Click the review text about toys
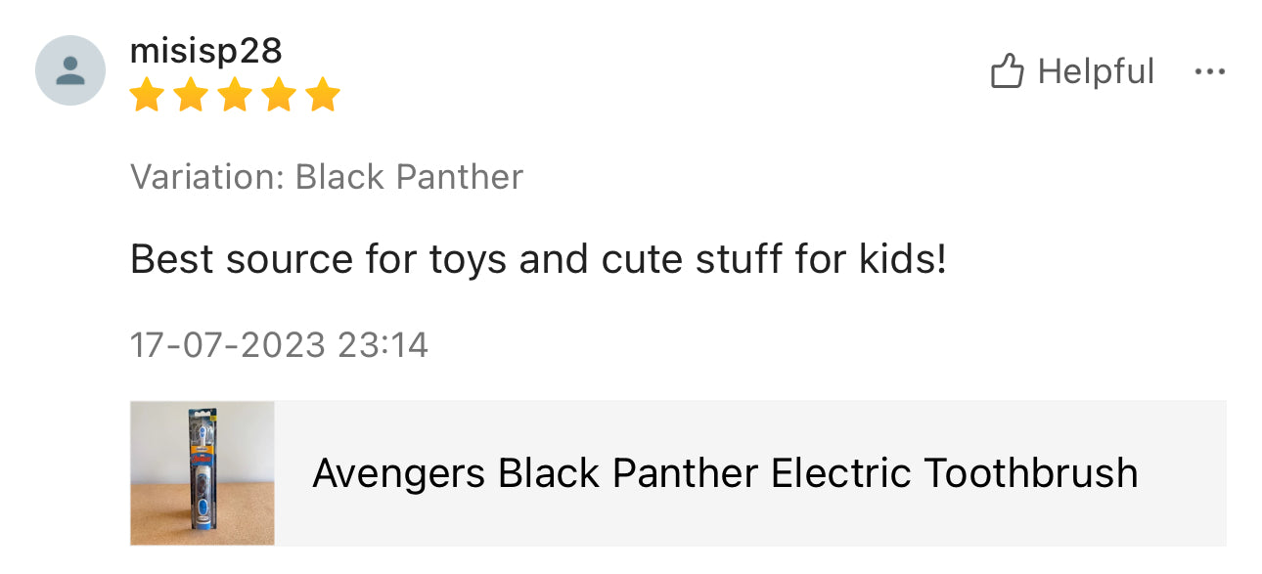 click(538, 259)
